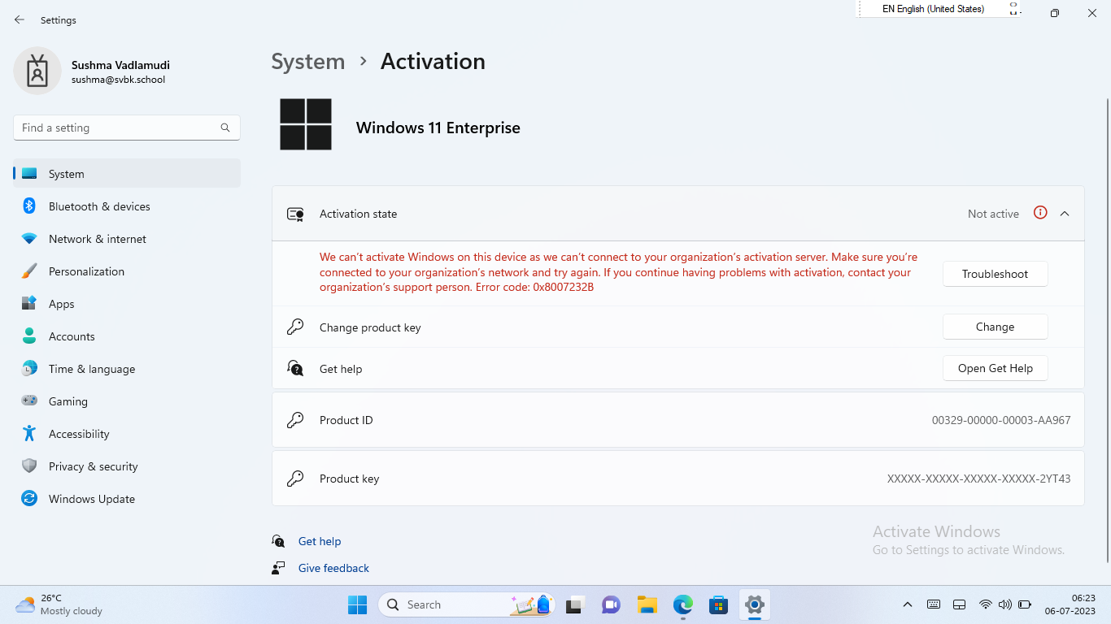Screen dimensions: 1111x624
Task: Open Gaming settings category
Action: [x=127, y=401]
